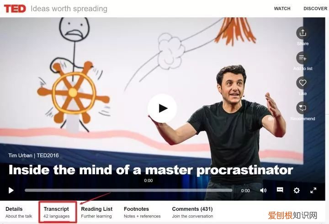Click the Share icon on video
329x224 pixels.
(302, 33)
